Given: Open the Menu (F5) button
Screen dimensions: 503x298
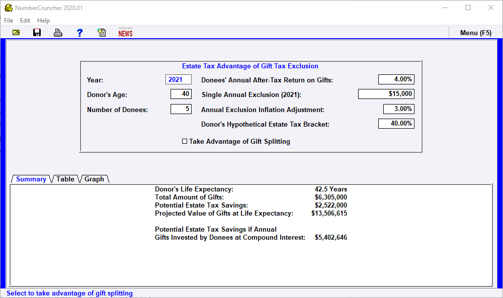Looking at the screenshot, I should [475, 33].
